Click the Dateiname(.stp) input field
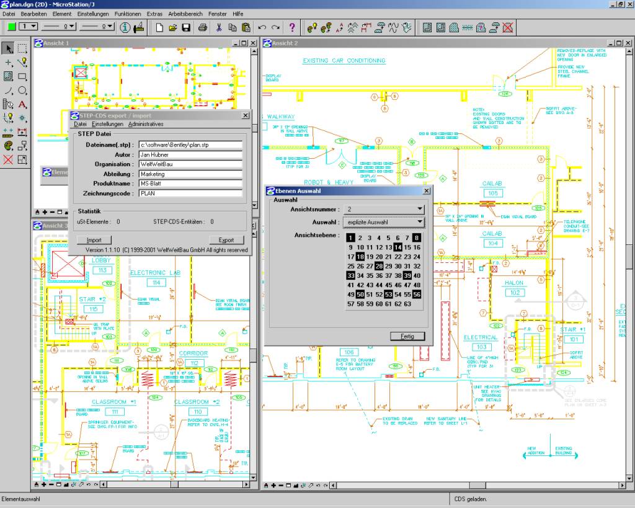 [190, 145]
